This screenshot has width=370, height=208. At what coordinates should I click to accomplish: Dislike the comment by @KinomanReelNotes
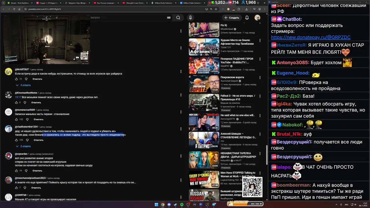point(25,103)
